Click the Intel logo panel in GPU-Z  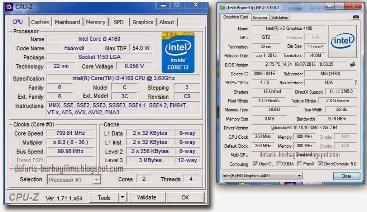[342, 41]
